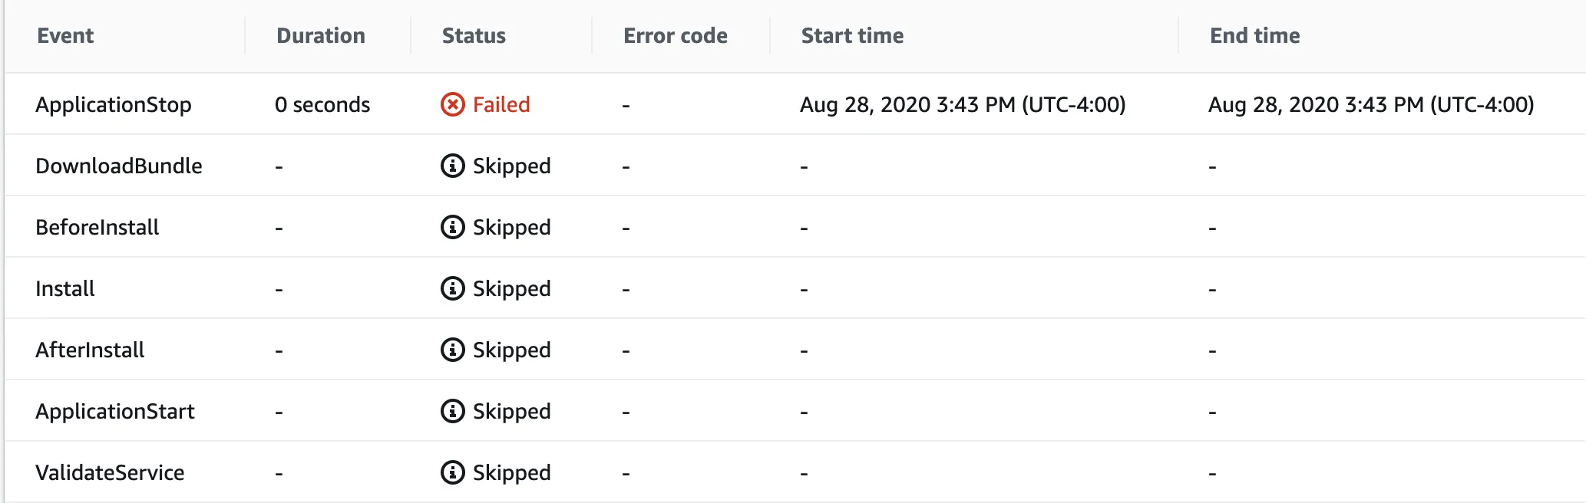This screenshot has width=1586, height=503.
Task: Click the Status column header
Action: [474, 36]
